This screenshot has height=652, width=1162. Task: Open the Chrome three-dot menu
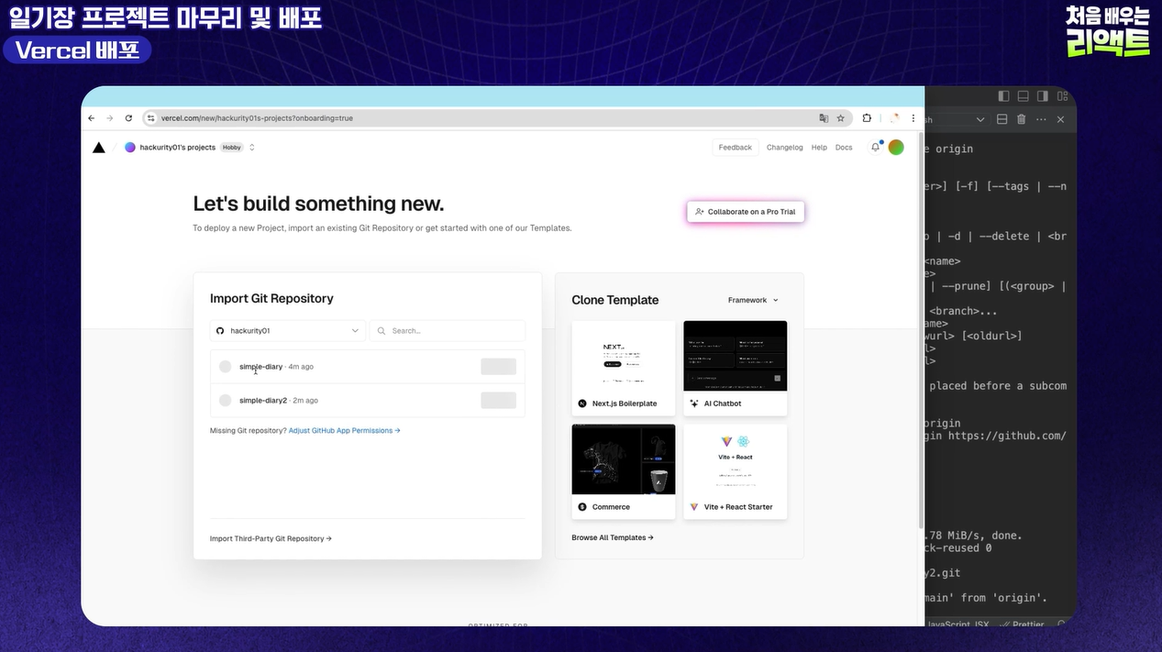tap(913, 118)
